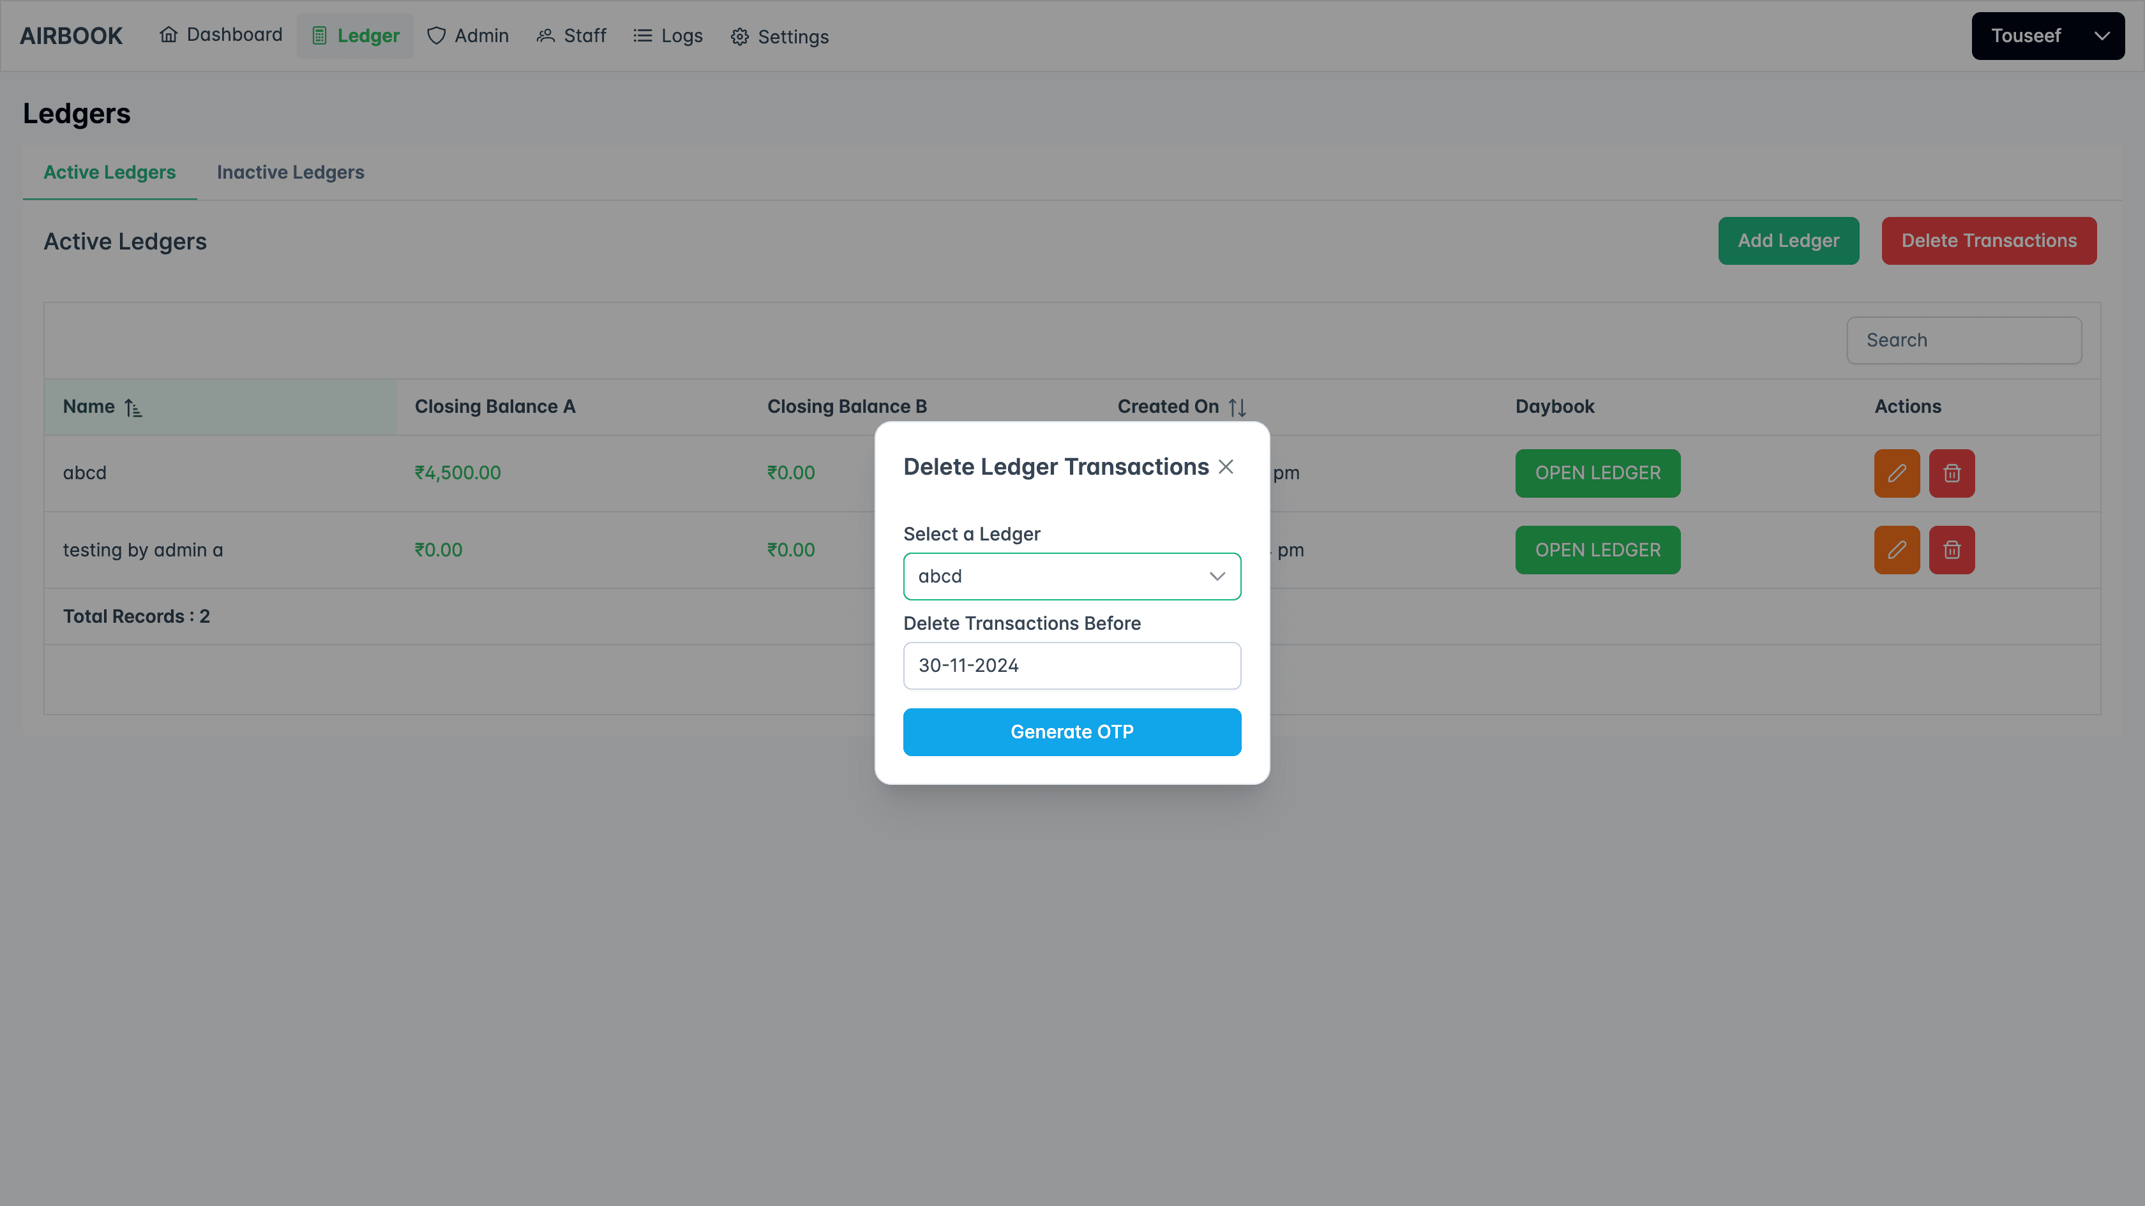Click OPEN LEDGER for the abcd row
The image size is (2145, 1206).
1597,473
